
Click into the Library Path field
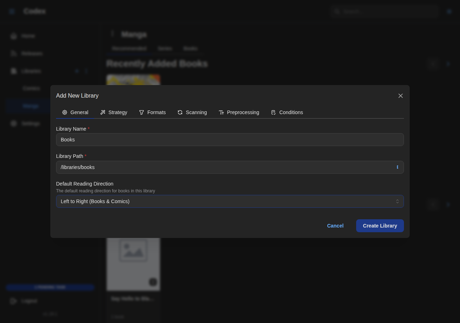point(230,167)
